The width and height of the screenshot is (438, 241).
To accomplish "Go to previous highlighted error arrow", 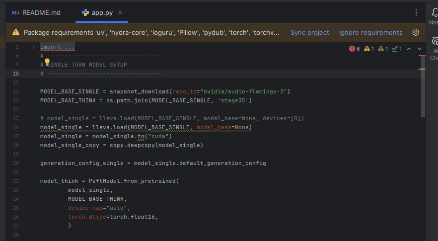I will coord(409,49).
